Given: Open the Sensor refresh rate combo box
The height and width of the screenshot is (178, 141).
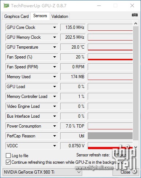Looking at the screenshot, I should (x=124, y=155).
